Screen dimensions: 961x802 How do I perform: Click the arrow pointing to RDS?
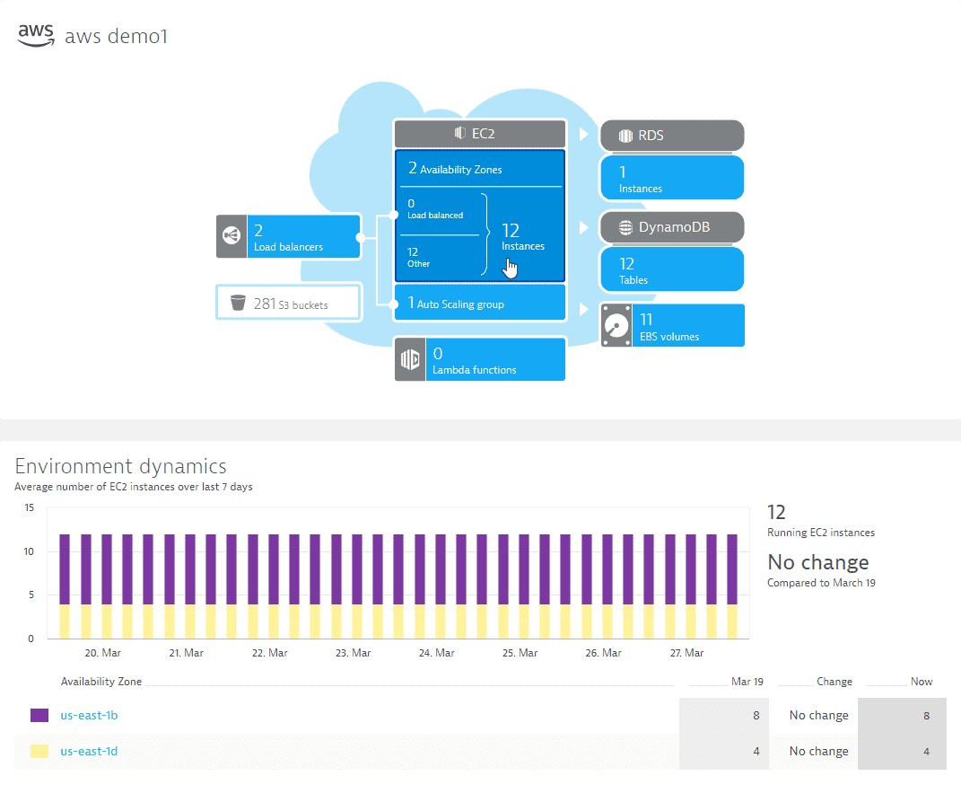(x=583, y=134)
